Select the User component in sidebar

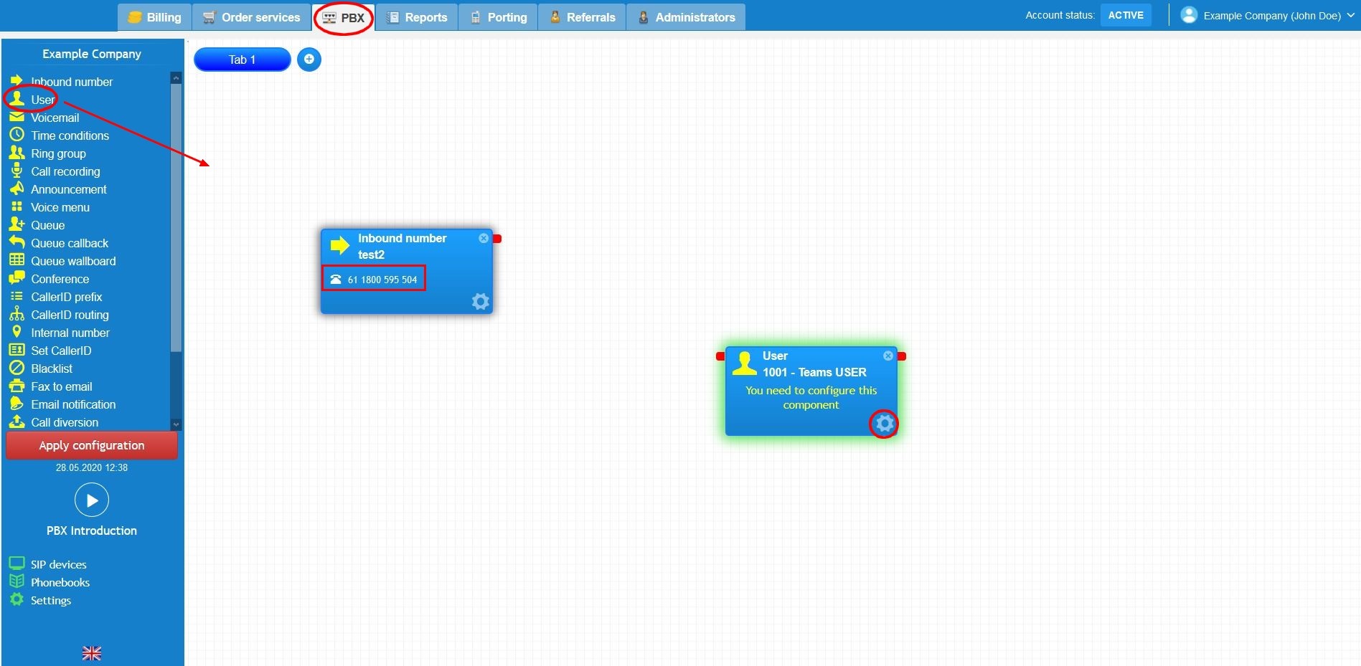41,99
